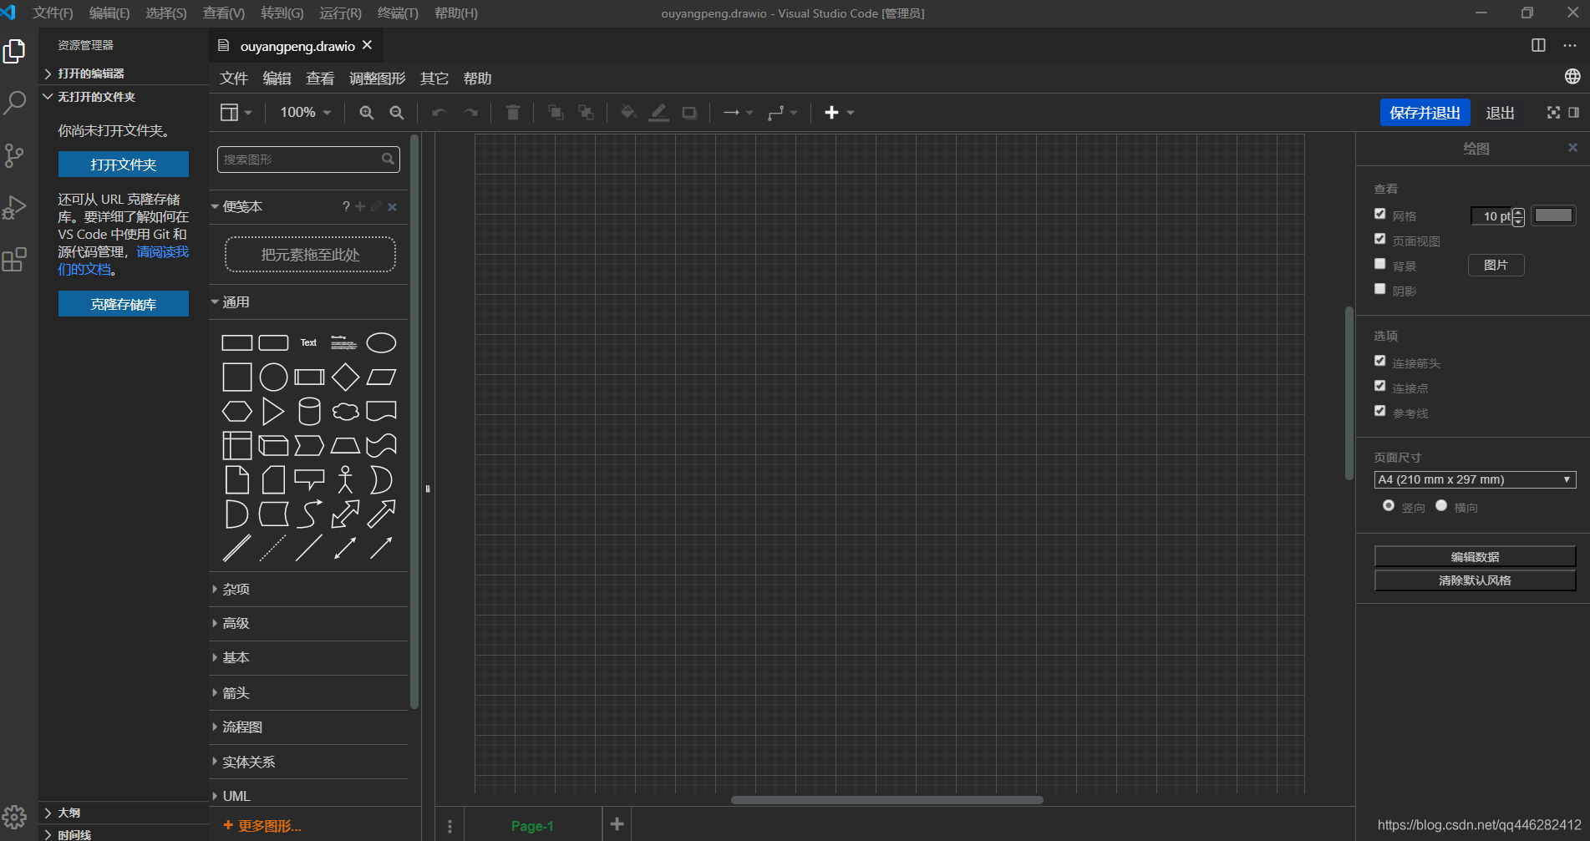Click the 退出 exit button

tap(1500, 113)
